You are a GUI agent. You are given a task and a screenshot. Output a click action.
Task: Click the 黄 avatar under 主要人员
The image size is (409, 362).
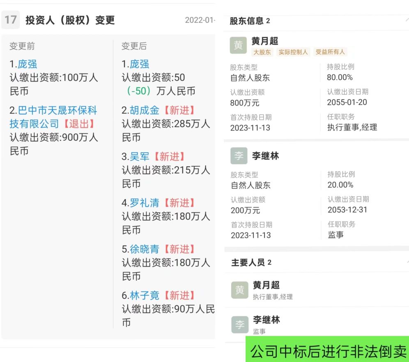click(240, 290)
